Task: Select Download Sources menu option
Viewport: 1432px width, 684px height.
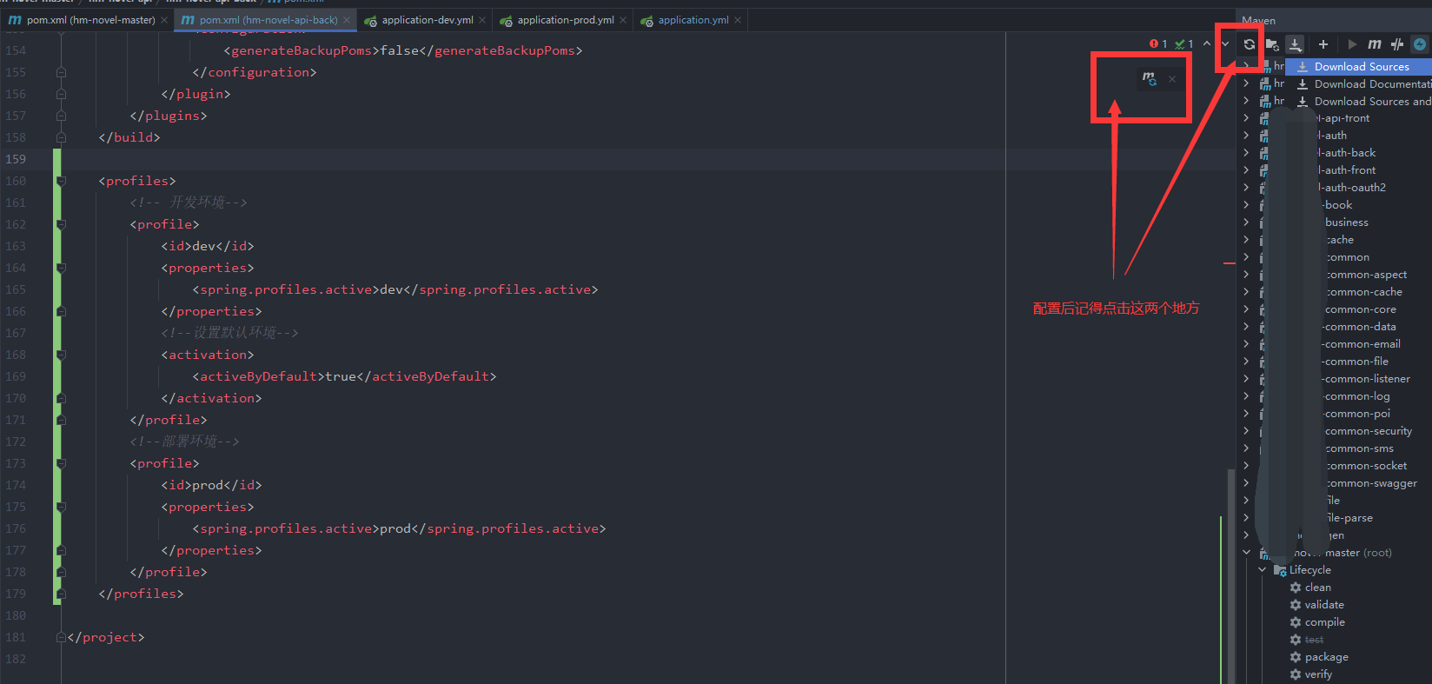Action: coord(1361,67)
